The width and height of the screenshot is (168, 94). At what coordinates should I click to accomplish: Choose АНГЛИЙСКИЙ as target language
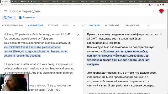click(112, 25)
